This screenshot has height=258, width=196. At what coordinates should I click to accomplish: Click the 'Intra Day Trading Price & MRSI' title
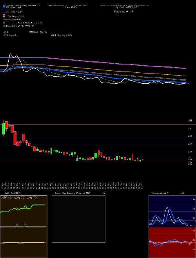(80, 193)
